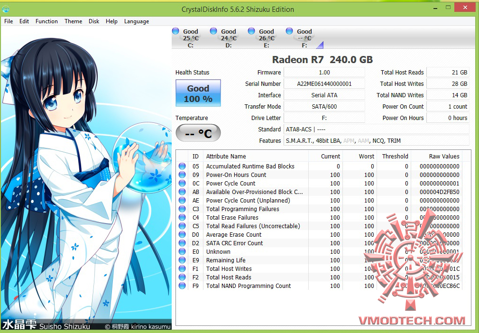Screen dimensions: 479x333
Task: Select drive C: status orb
Action: (x=175, y=31)
